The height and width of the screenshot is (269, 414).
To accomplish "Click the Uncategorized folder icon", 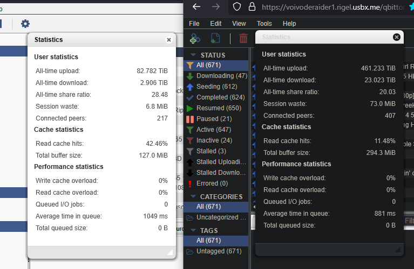I will tap(190, 218).
